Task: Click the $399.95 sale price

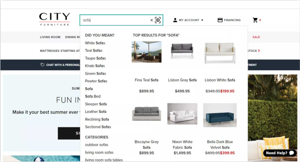Action: coord(227,153)
